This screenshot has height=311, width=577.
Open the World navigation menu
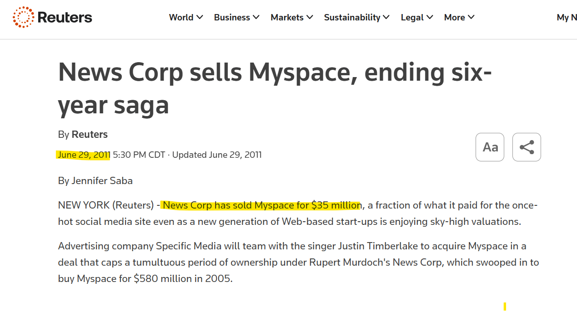click(x=181, y=18)
